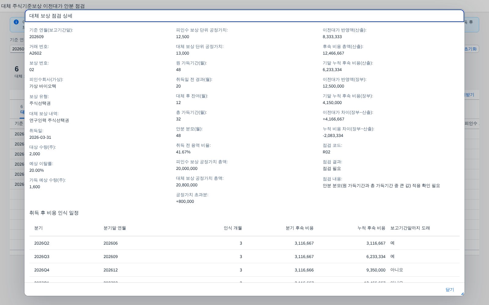Click the 대체 보상 내역 value 연구인력 주식선택권
This screenshot has width=489, height=305.
pos(49,120)
